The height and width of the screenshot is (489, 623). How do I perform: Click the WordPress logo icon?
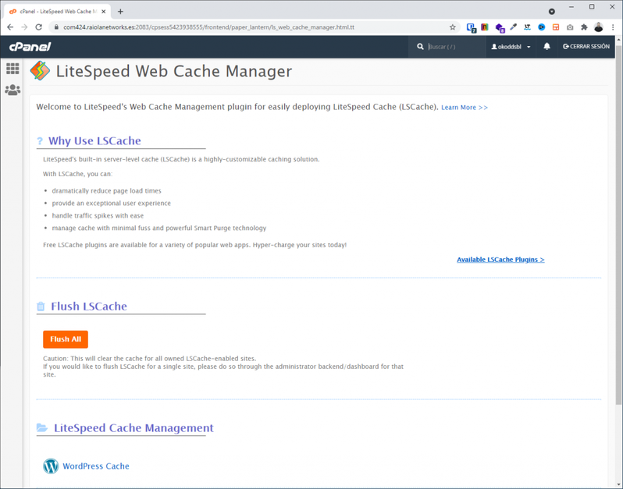[51, 466]
